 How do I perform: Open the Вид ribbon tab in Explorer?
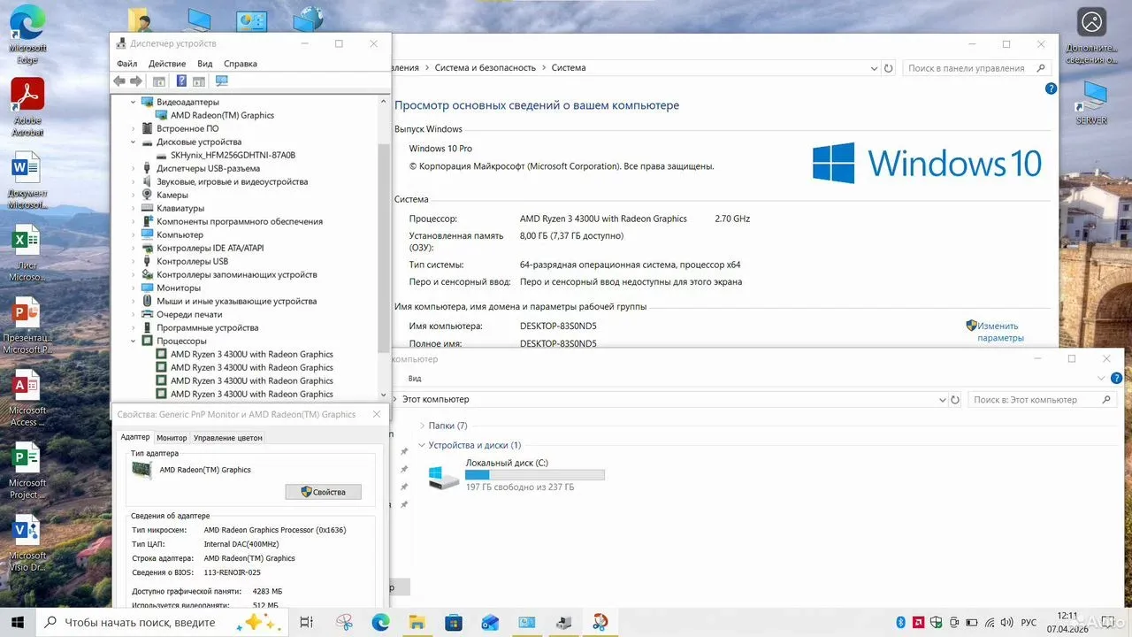[x=415, y=378]
